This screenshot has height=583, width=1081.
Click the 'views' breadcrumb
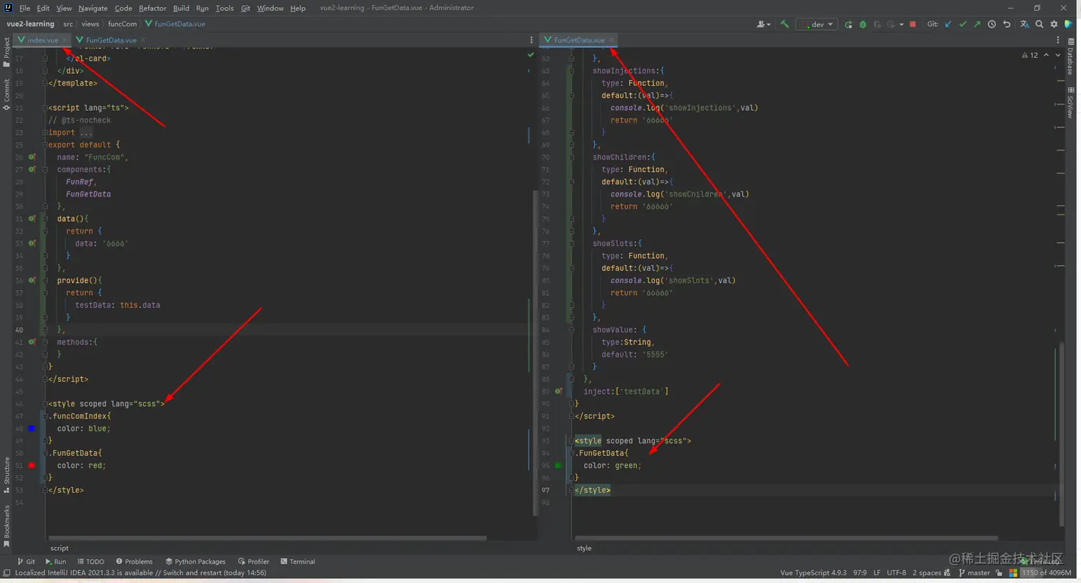tap(90, 24)
